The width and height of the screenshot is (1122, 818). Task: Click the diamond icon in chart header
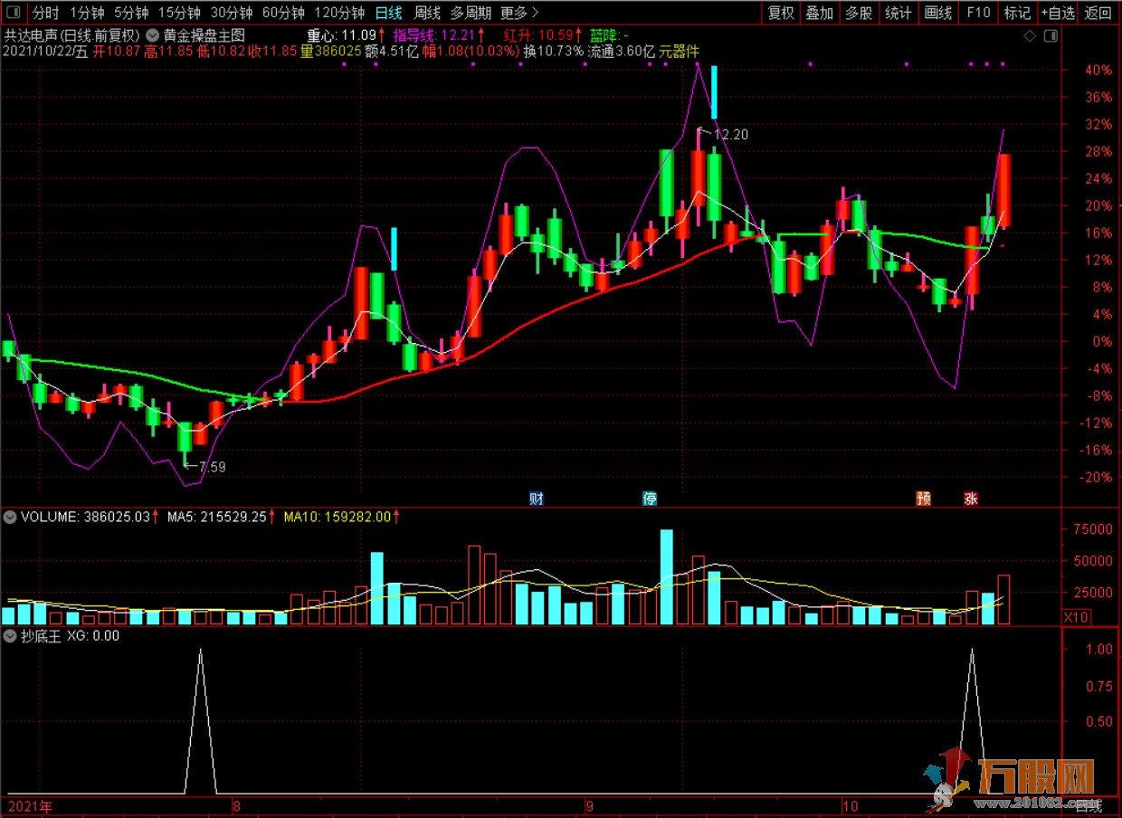point(1029,36)
